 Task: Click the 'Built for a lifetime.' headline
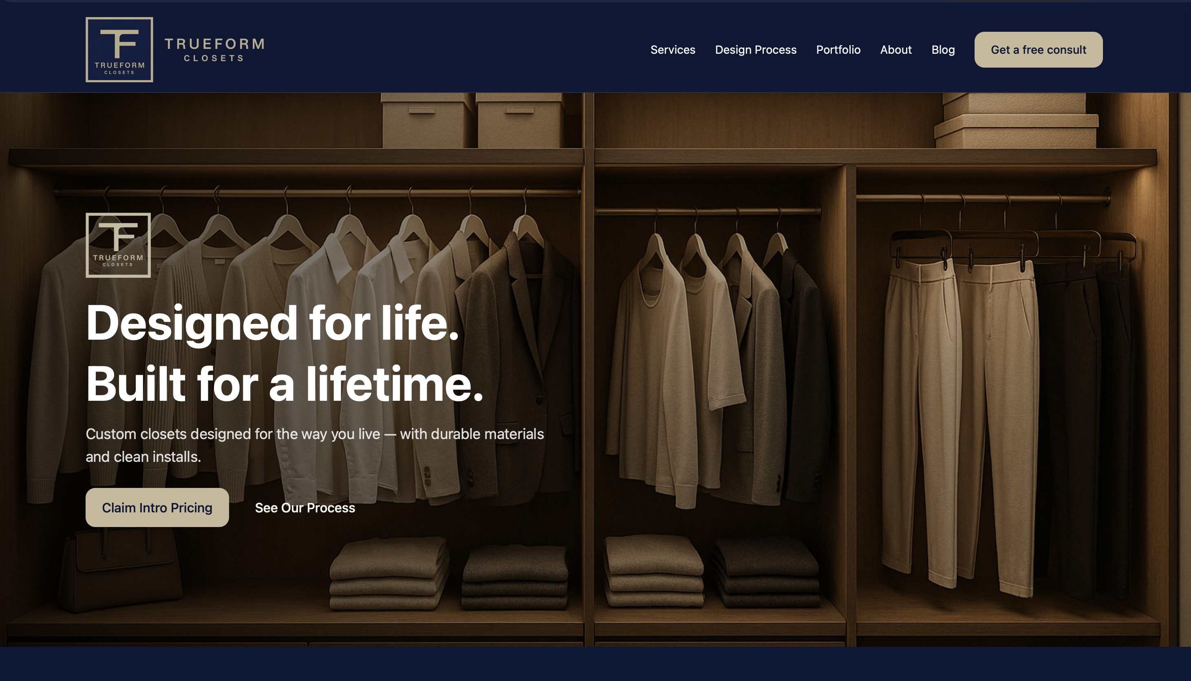tap(284, 384)
